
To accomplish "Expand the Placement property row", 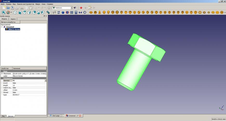I will click(x=2, y=74).
